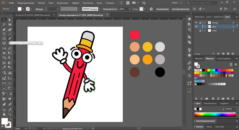Click the Выравнивание link

pos(163,9)
